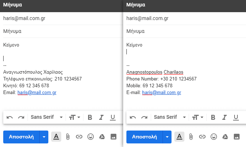The height and width of the screenshot is (147, 246).
Task: Click the line Τηλέφωνο επικοινωνίας: 210 1234567
Action: (x=43, y=79)
